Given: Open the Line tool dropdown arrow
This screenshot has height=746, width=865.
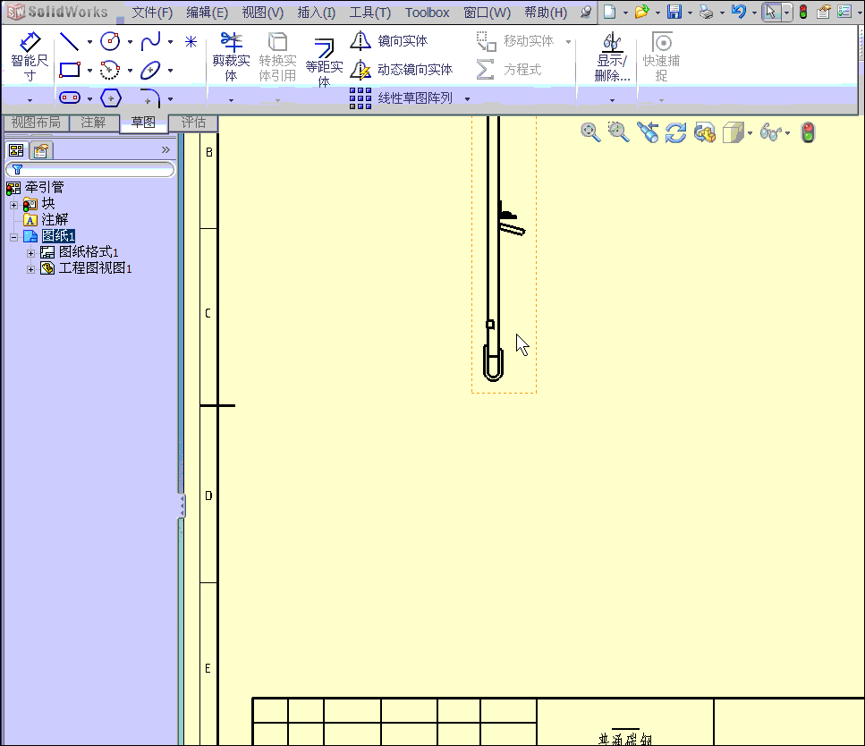Looking at the screenshot, I should [x=90, y=42].
